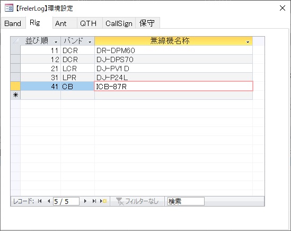
Task: Click sort order cell 11
Action: (40, 50)
